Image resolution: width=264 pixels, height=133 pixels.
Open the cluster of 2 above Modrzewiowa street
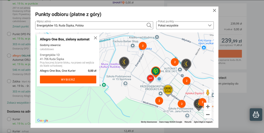pyautogui.click(x=159, y=101)
